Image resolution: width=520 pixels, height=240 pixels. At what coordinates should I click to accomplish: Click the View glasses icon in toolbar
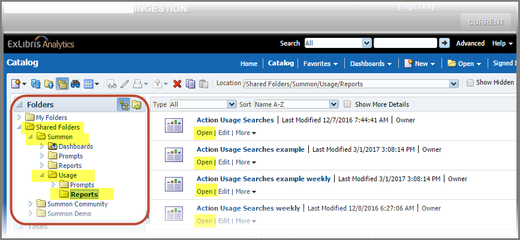point(112,84)
